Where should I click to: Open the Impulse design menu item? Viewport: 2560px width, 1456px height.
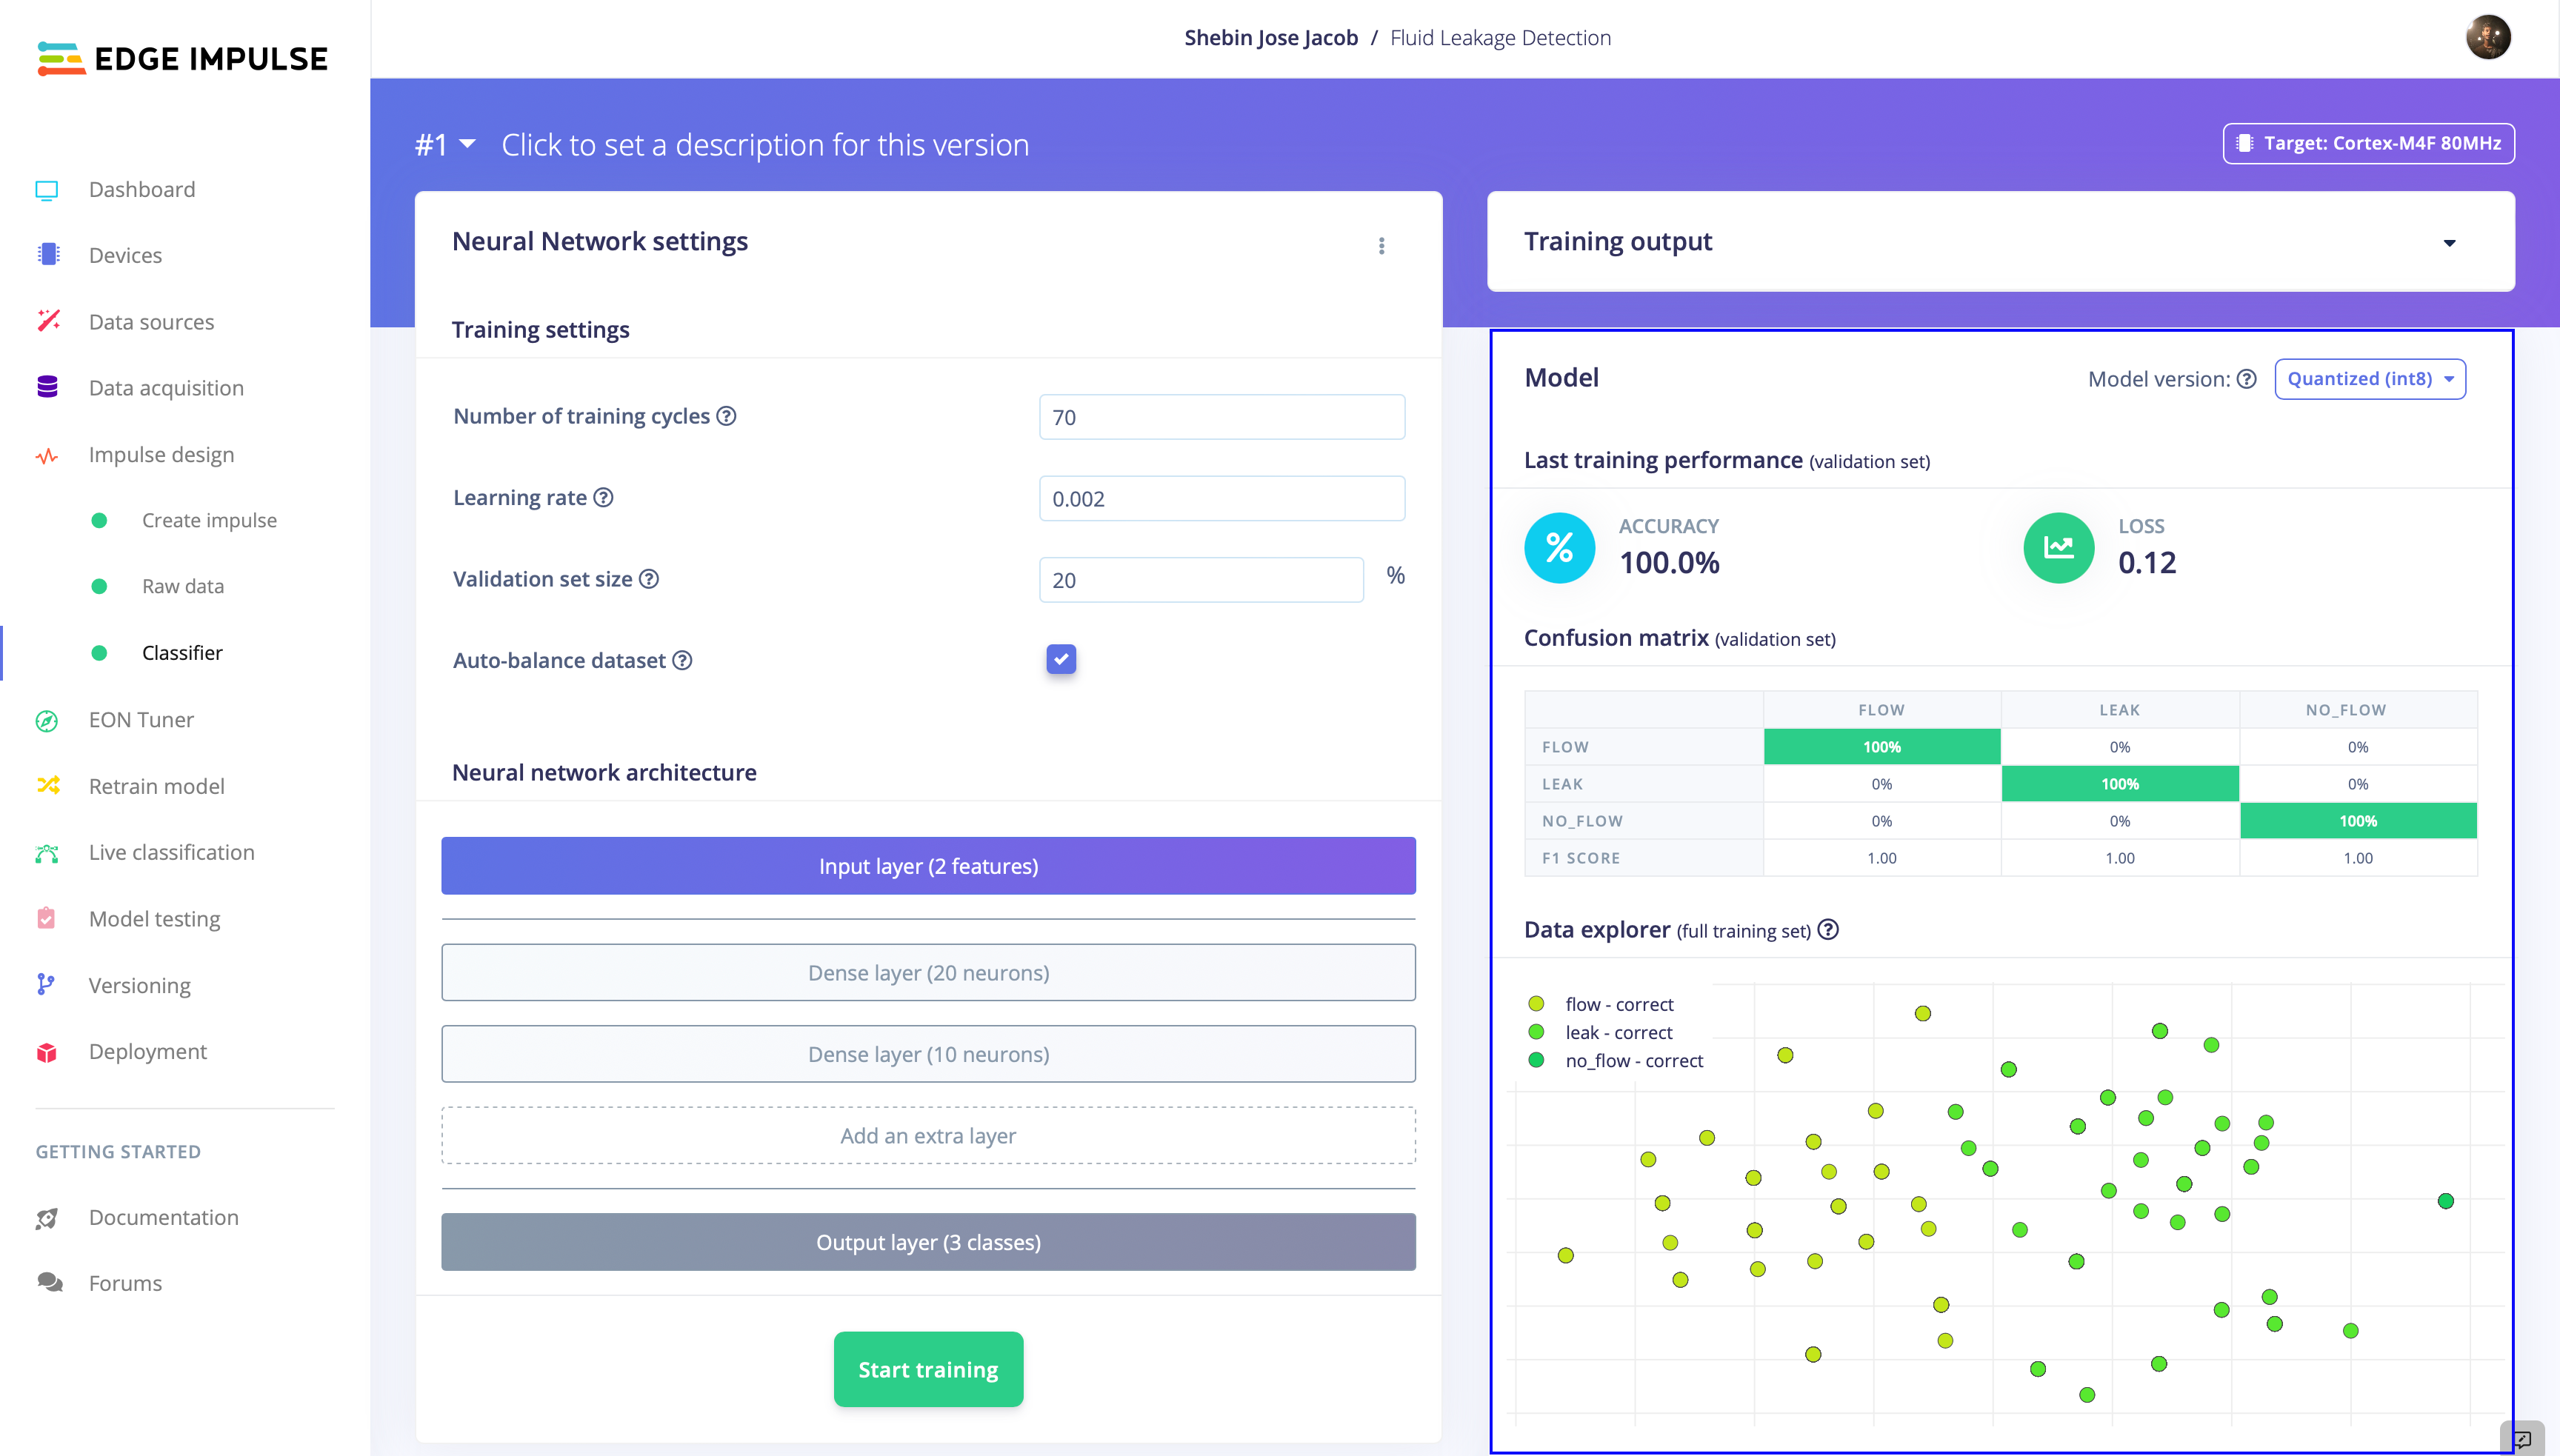(x=161, y=454)
